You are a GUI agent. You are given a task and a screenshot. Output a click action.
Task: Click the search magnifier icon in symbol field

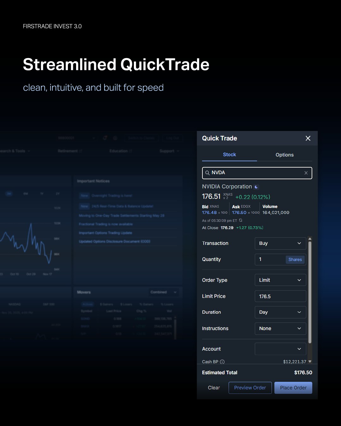tap(207, 173)
